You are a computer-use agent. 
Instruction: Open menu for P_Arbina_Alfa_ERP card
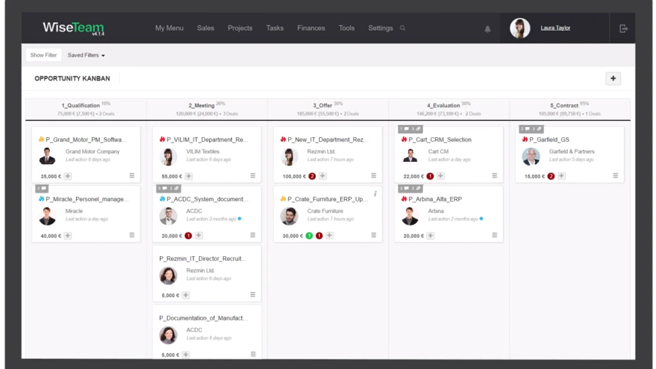coord(495,235)
